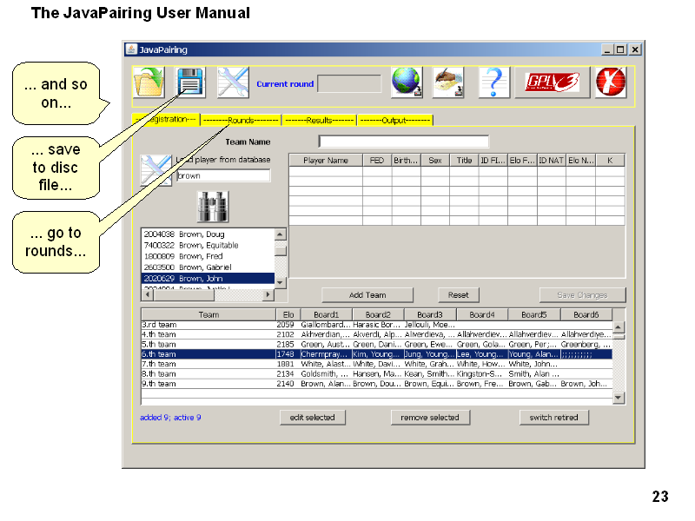Click the edit selected button
This screenshot has height=521, width=695.
click(313, 418)
